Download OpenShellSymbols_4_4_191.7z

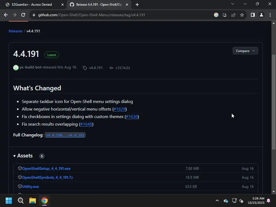coord(47,177)
